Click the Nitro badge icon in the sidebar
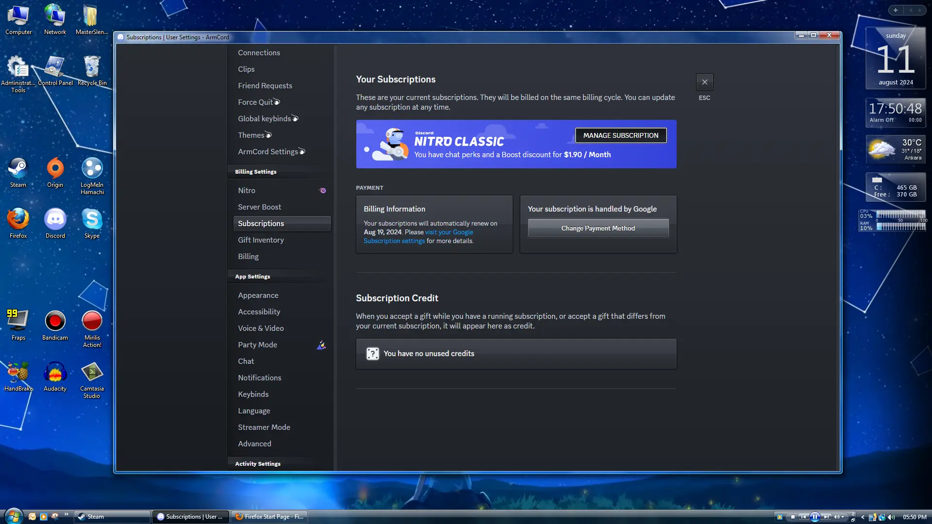Viewport: 932px width, 524px height. [322, 191]
